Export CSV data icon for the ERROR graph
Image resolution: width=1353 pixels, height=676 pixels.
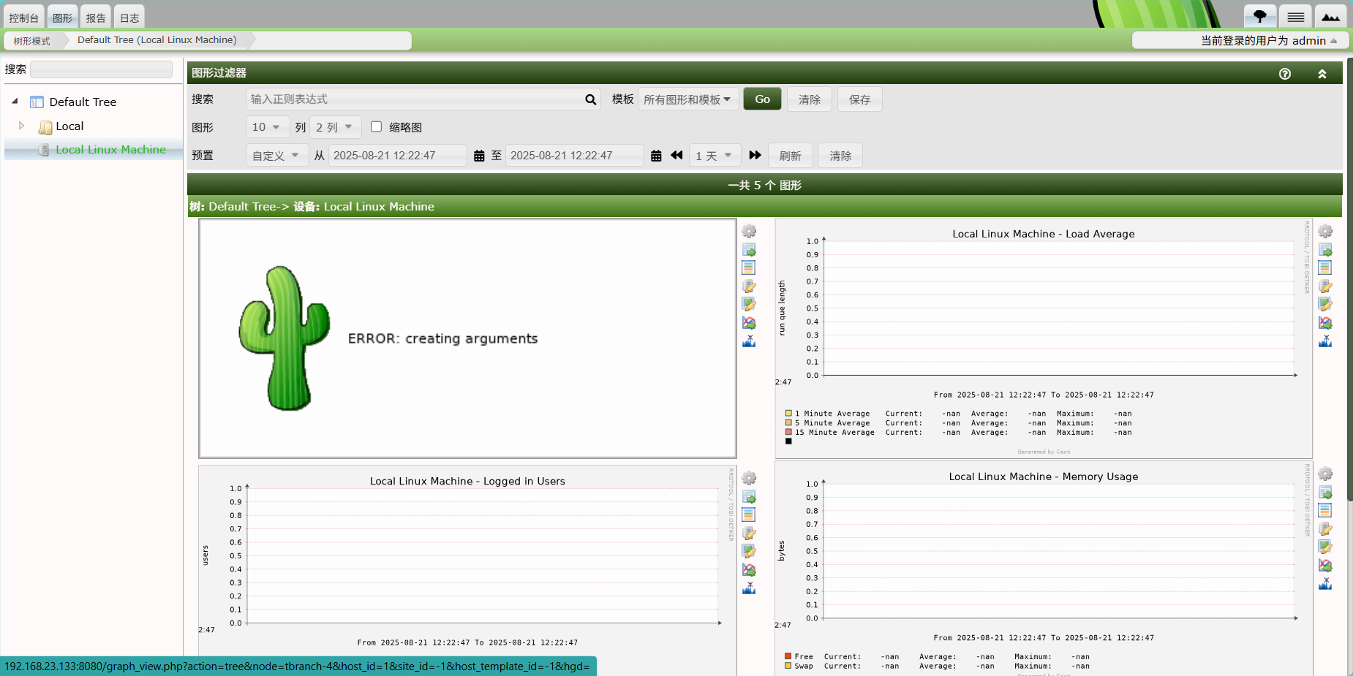(x=749, y=250)
